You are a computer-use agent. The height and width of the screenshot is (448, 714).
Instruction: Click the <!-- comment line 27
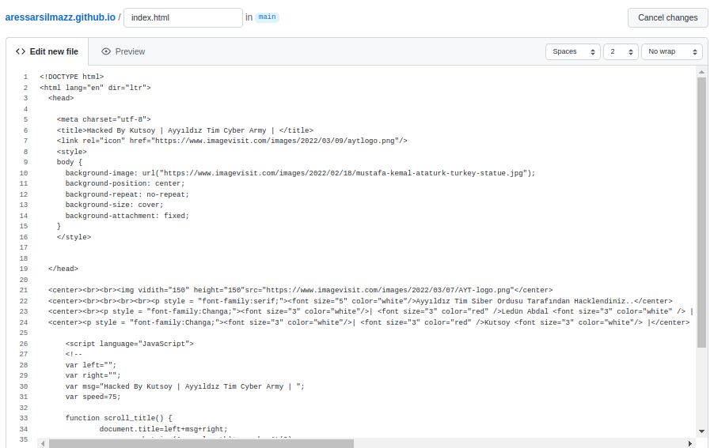(x=74, y=355)
